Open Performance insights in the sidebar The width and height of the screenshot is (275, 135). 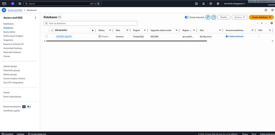click(13, 36)
